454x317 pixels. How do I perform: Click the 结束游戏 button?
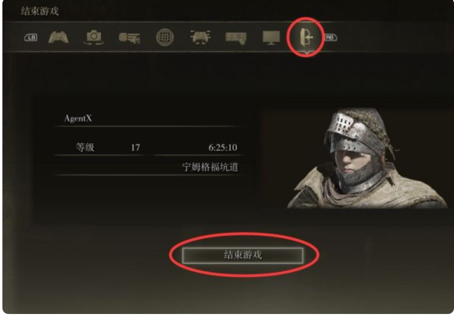click(243, 256)
